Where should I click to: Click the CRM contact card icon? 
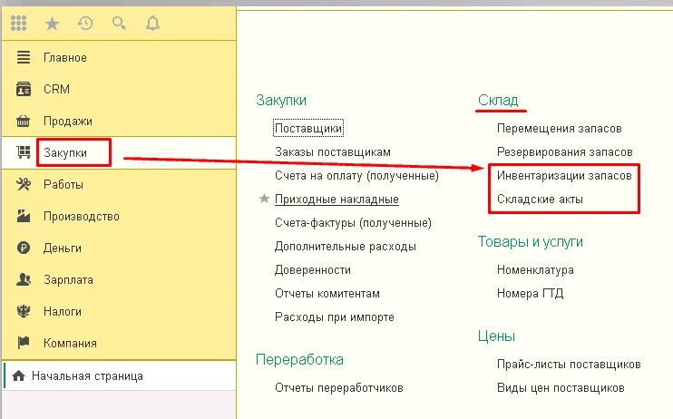coord(24,89)
